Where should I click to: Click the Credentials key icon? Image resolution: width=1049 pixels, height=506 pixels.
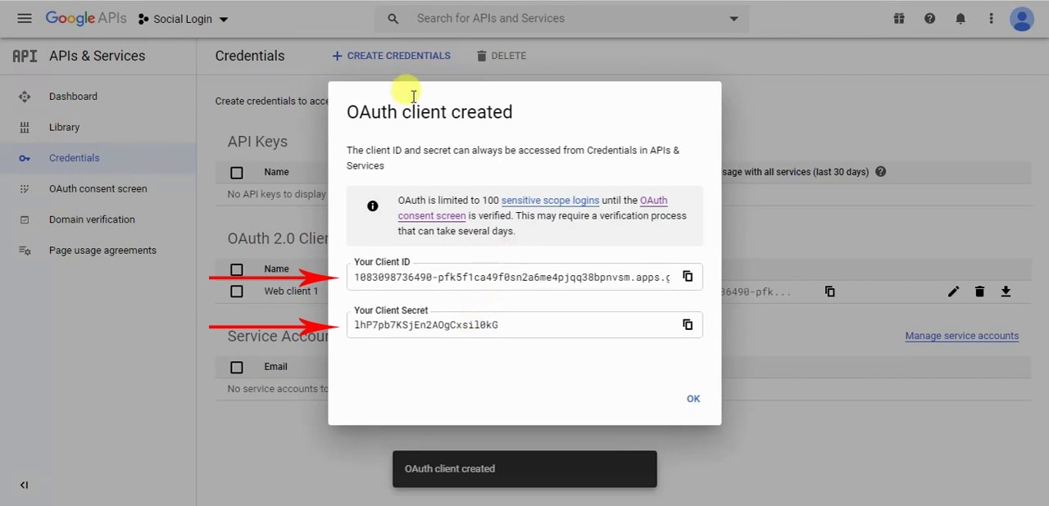coord(25,158)
